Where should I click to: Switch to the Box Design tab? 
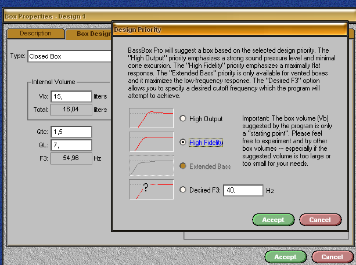89,34
